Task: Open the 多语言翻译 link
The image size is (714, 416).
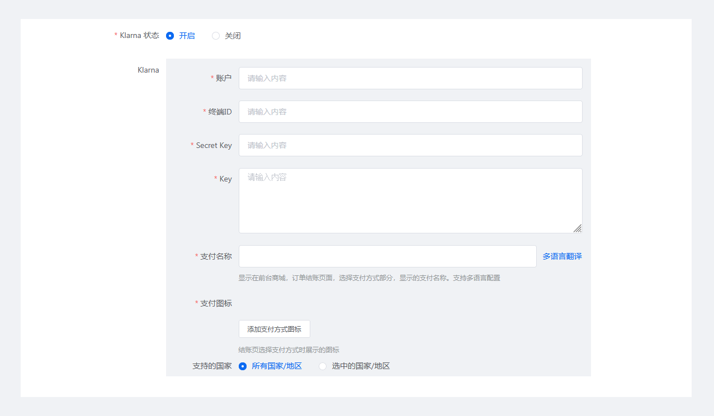Action: tap(562, 256)
